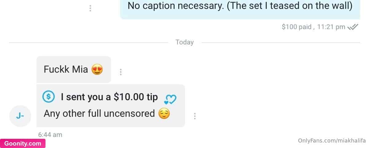Select the message bubble addressed to Mia

pyautogui.click(x=74, y=70)
